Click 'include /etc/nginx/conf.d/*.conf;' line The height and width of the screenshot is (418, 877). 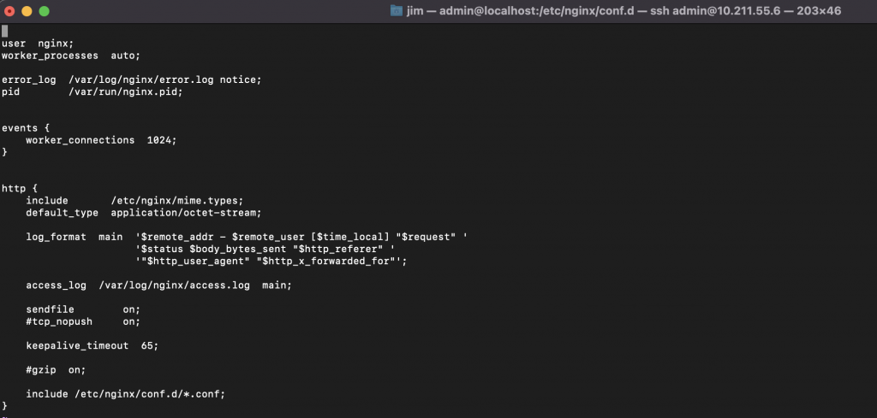click(x=125, y=394)
